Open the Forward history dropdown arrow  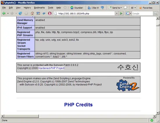coord(16,13)
